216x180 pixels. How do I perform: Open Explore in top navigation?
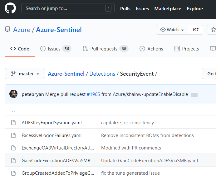[195, 9]
